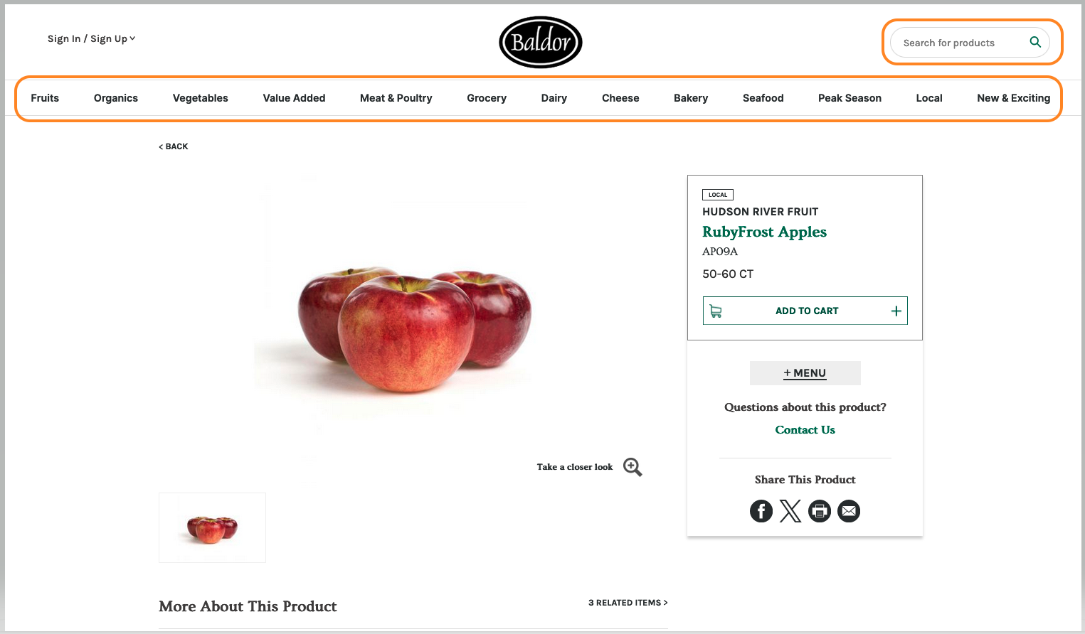Click the search magnifying glass icon
1085x634 pixels.
point(1035,43)
